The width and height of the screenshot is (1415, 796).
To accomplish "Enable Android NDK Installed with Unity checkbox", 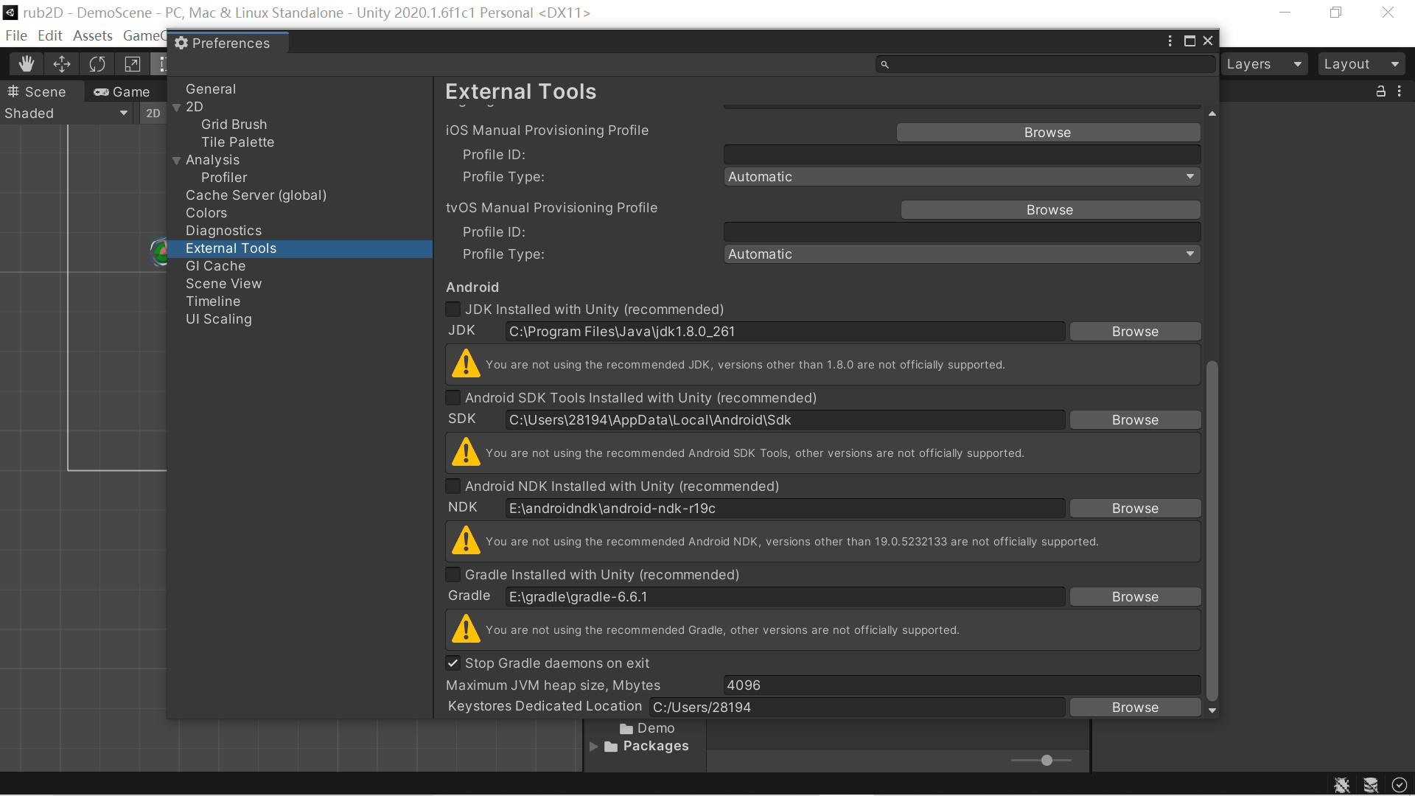I will click(453, 486).
